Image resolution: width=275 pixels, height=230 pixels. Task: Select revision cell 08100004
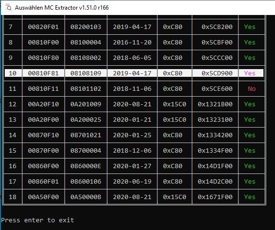(86, 43)
